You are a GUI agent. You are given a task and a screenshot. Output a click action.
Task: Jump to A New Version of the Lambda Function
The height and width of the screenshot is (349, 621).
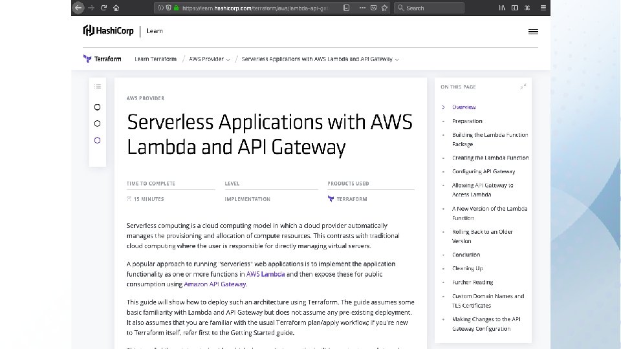pos(490,213)
